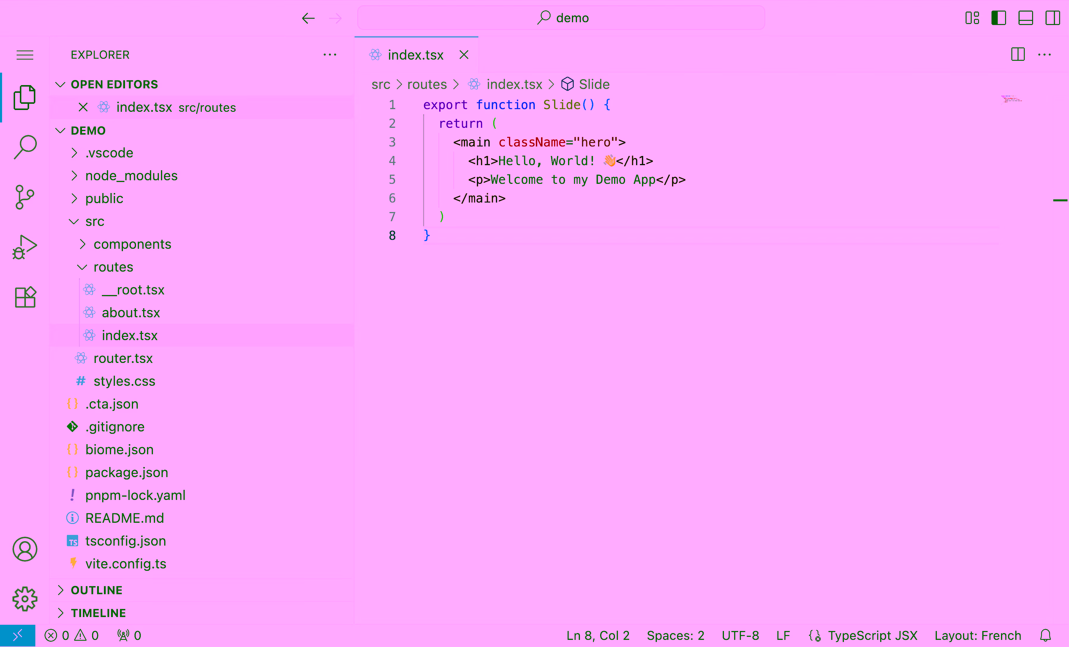Select the index.tsx editor tab

[415, 55]
